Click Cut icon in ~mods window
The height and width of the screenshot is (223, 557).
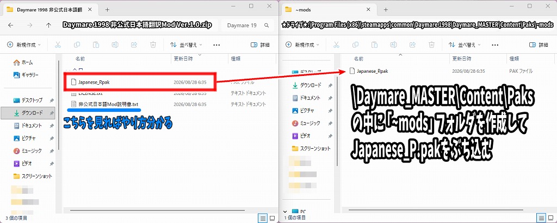[336, 44]
